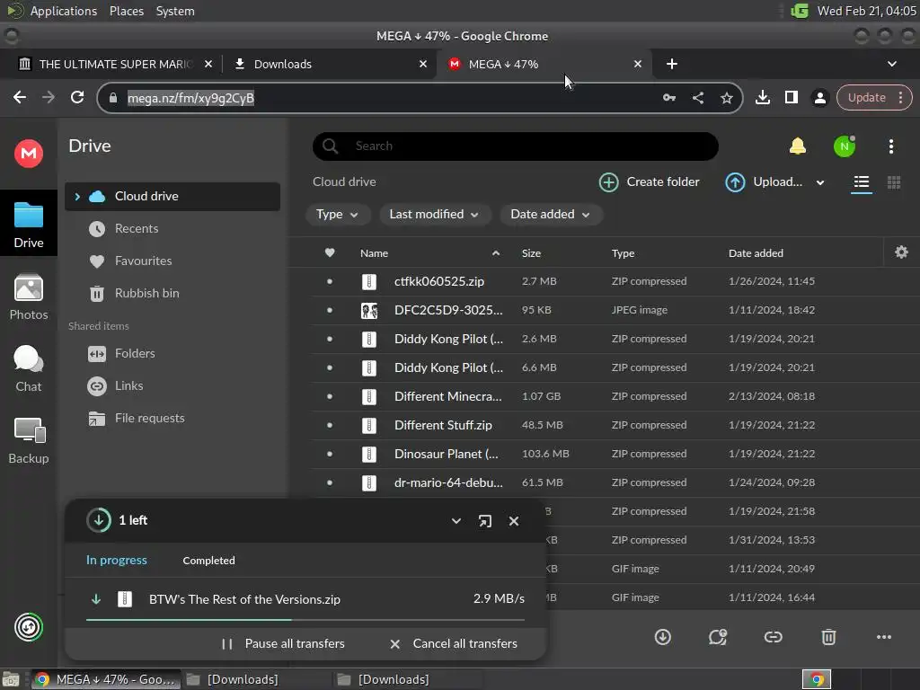Click Create folder button
The image size is (920, 690).
(649, 182)
